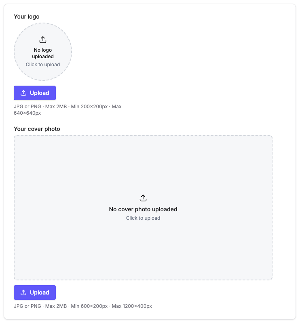The height and width of the screenshot is (324, 300).
Task: Click the Upload button below the cover photo
Action: click(x=35, y=292)
